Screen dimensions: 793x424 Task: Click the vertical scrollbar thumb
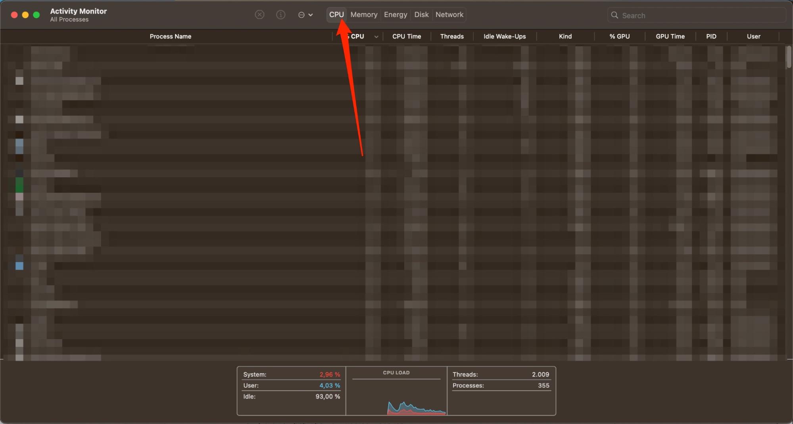(789, 57)
